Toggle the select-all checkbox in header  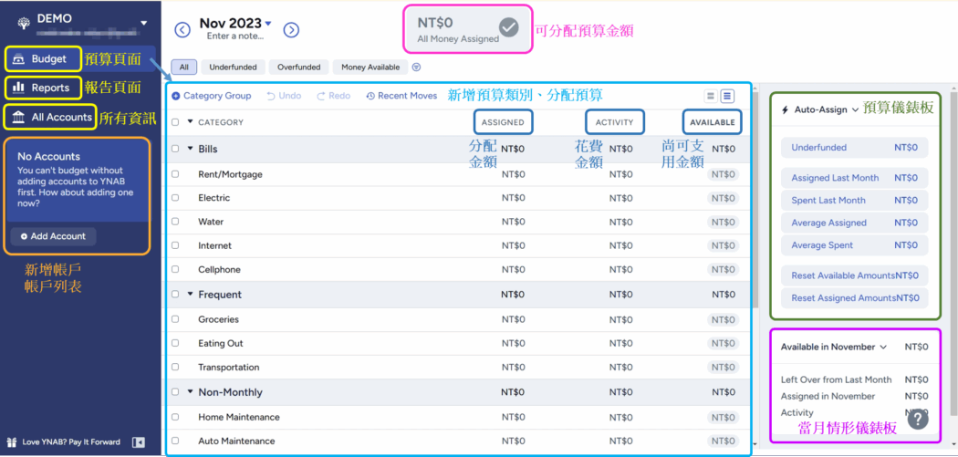(175, 122)
